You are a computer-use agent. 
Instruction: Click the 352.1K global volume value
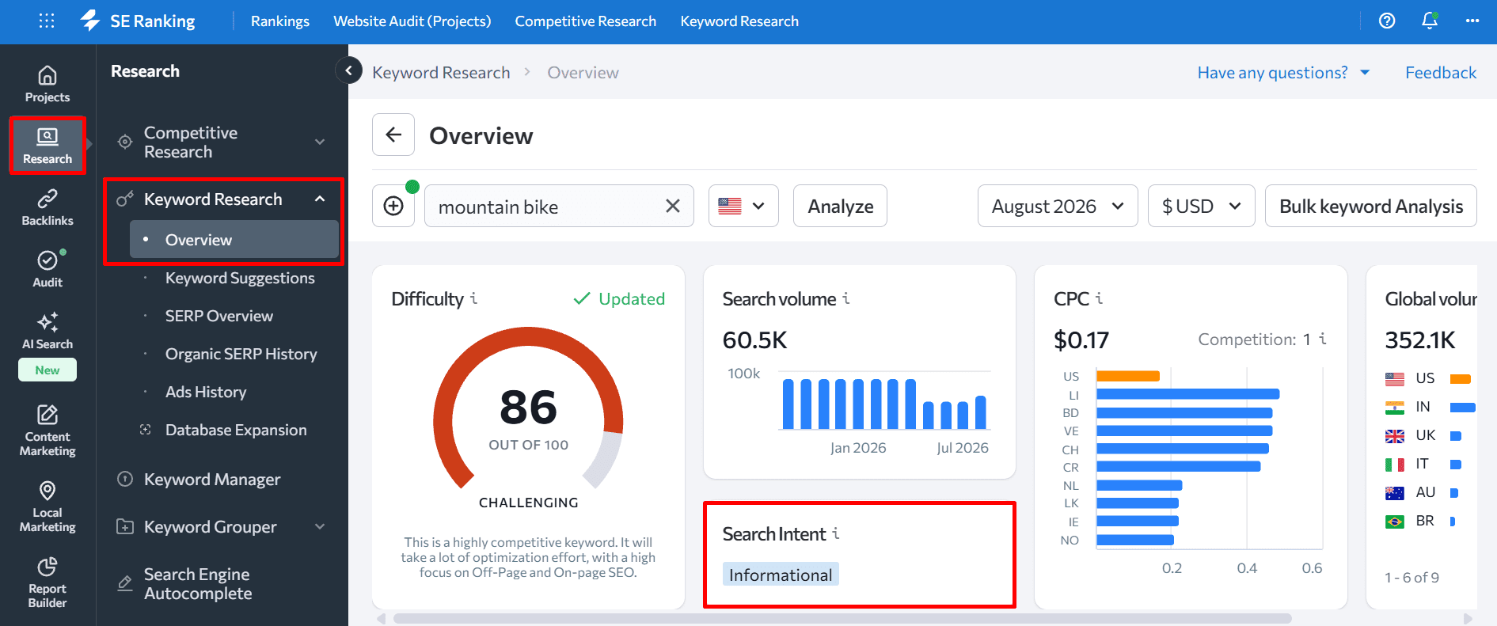pos(1420,340)
